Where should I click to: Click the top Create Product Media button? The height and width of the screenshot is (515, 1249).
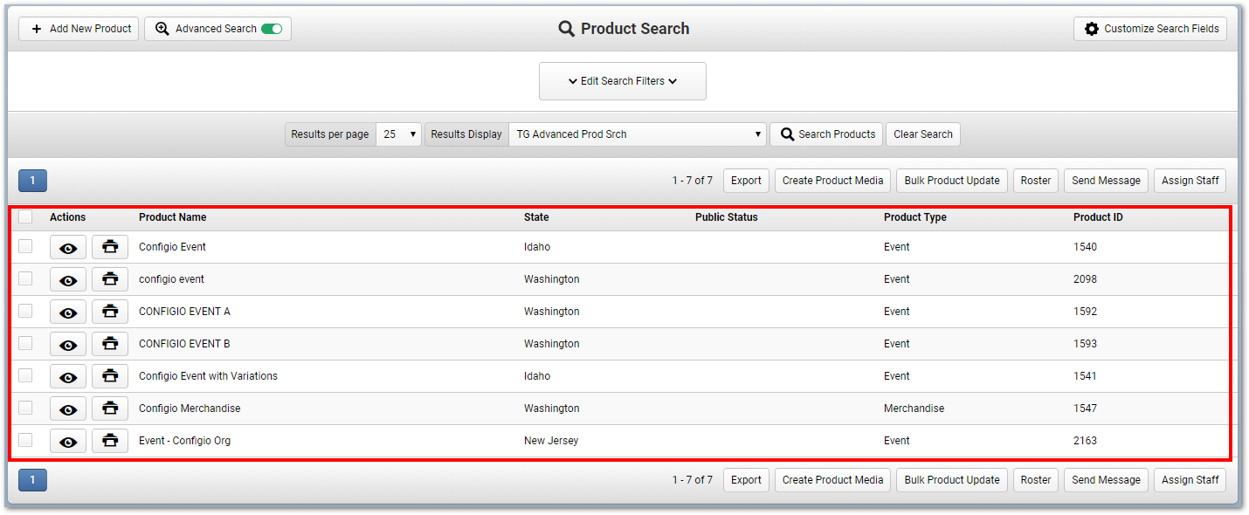coord(832,181)
